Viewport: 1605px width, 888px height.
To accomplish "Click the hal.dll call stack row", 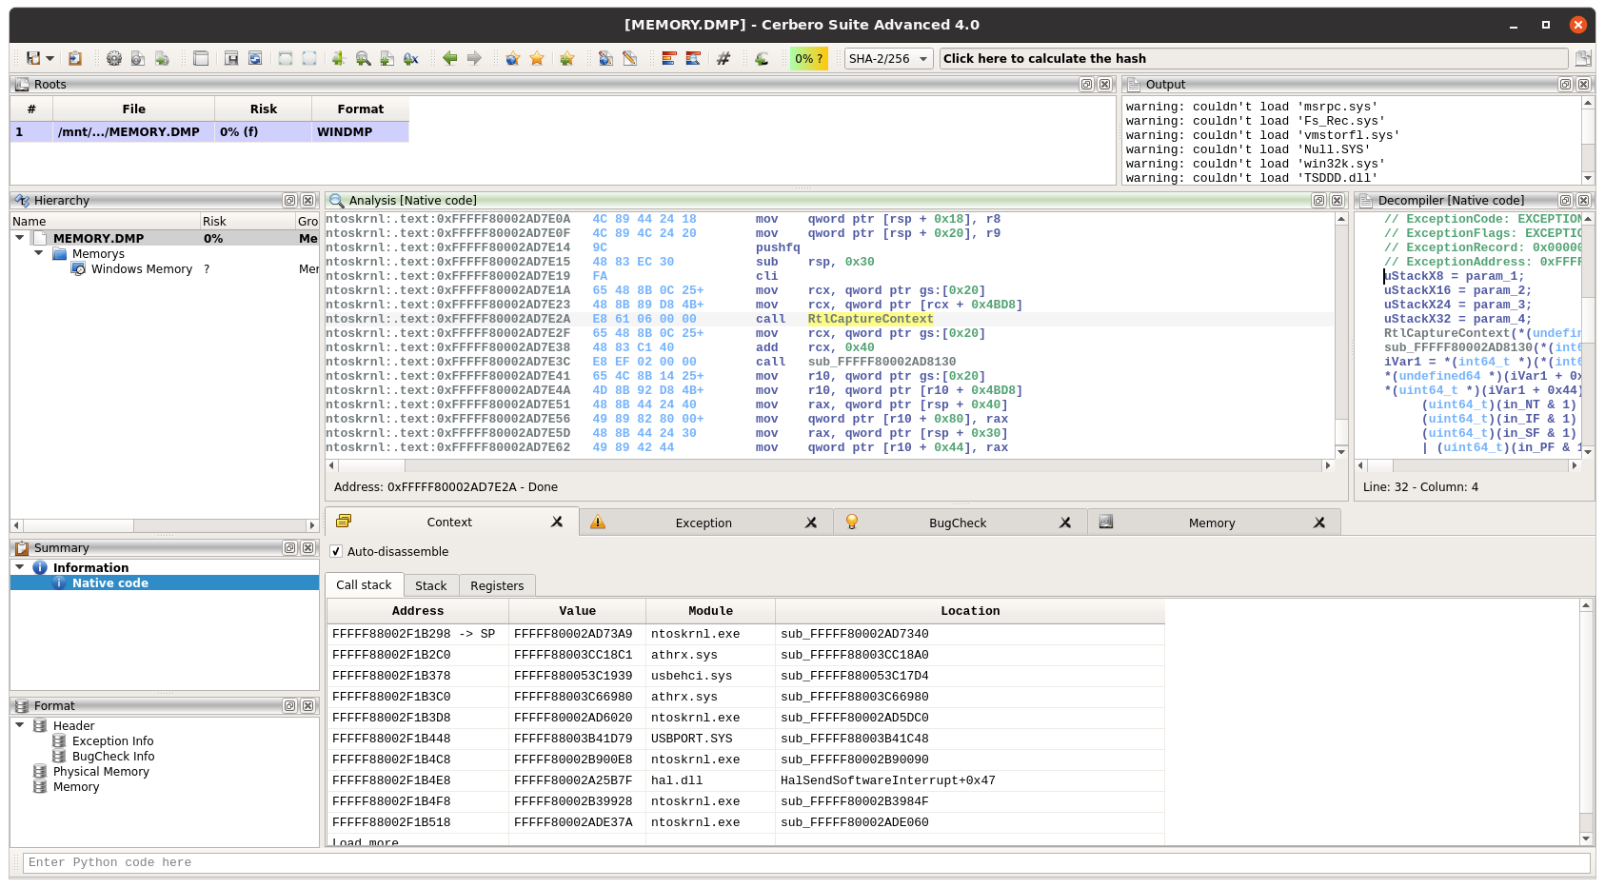I will tap(745, 780).
